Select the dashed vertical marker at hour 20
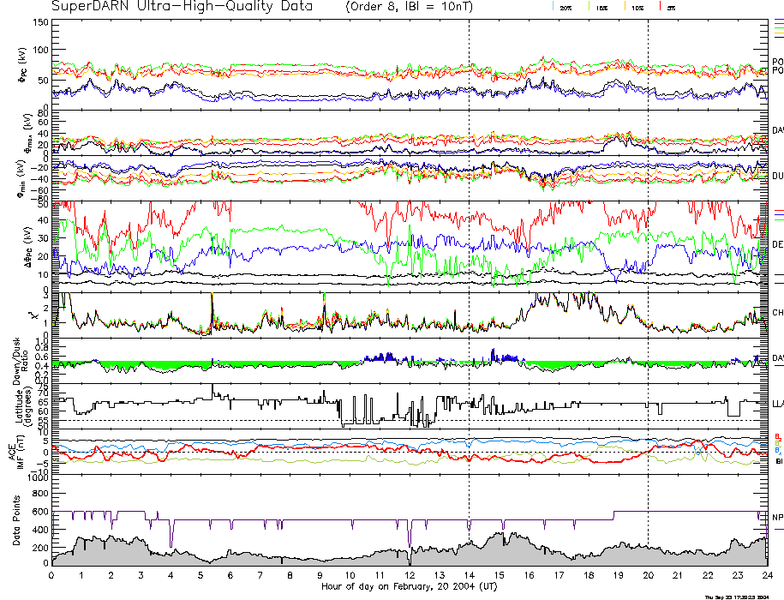 (x=648, y=257)
